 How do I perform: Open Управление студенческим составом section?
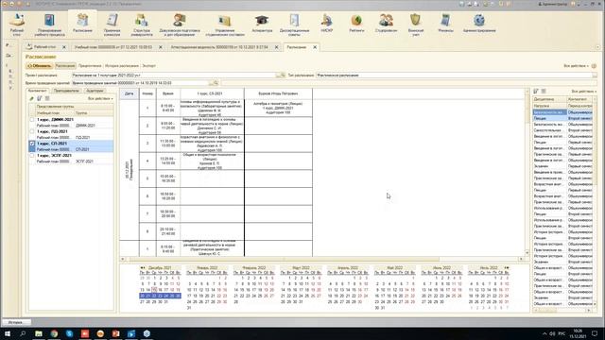click(225, 25)
